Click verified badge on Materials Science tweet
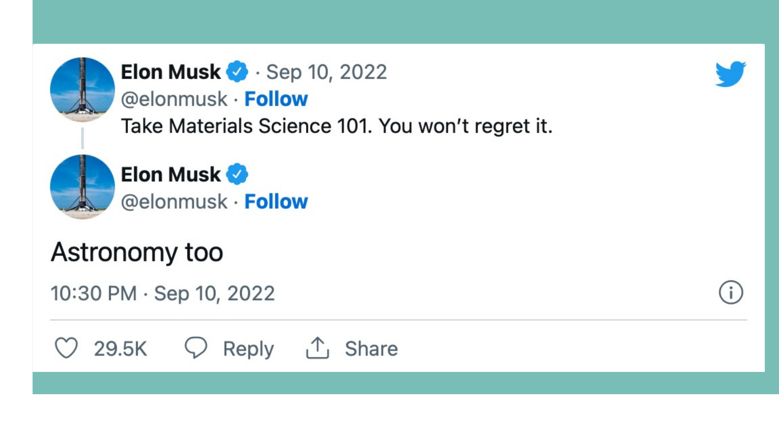This screenshot has width=779, height=438. tap(237, 72)
